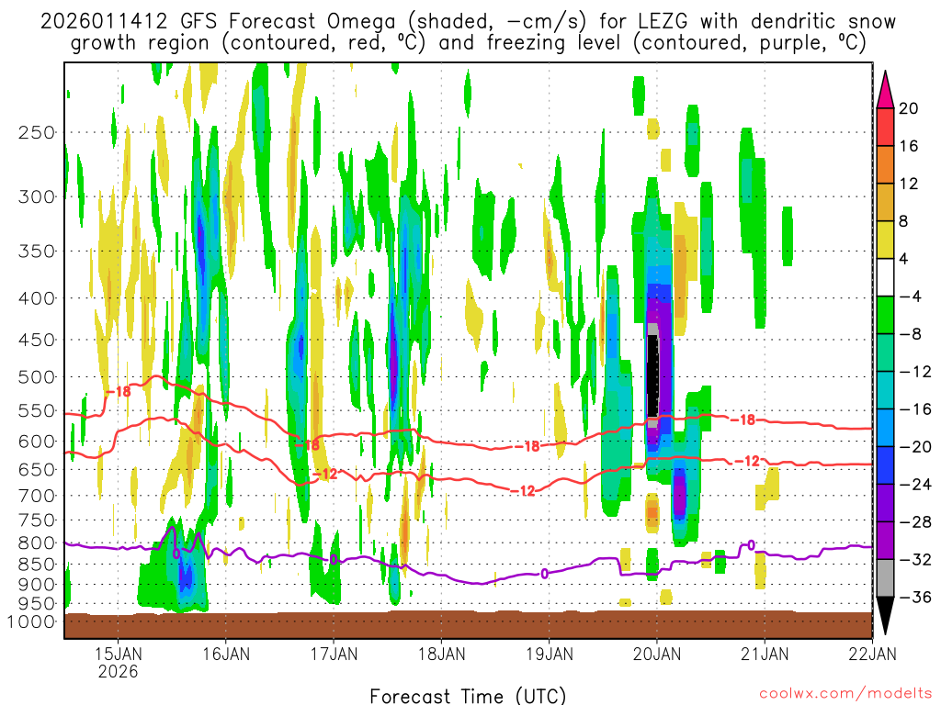
Task: Click the 16JAN x-axis label
Action: (x=226, y=654)
